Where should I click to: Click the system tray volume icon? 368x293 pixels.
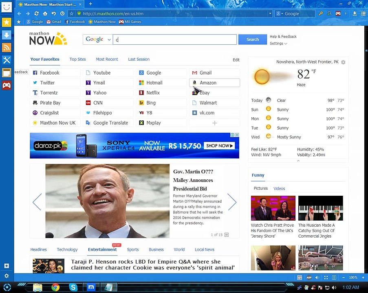[334, 287]
